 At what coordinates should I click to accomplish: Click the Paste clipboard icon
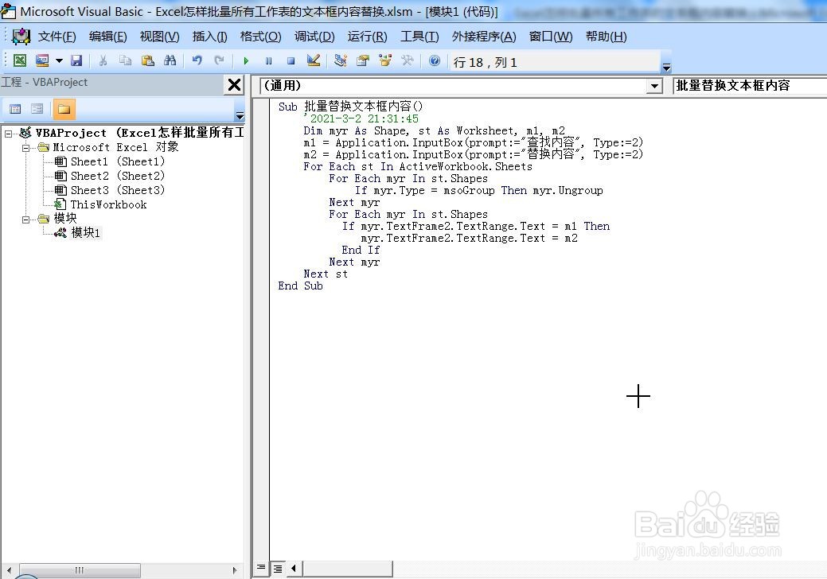(148, 60)
